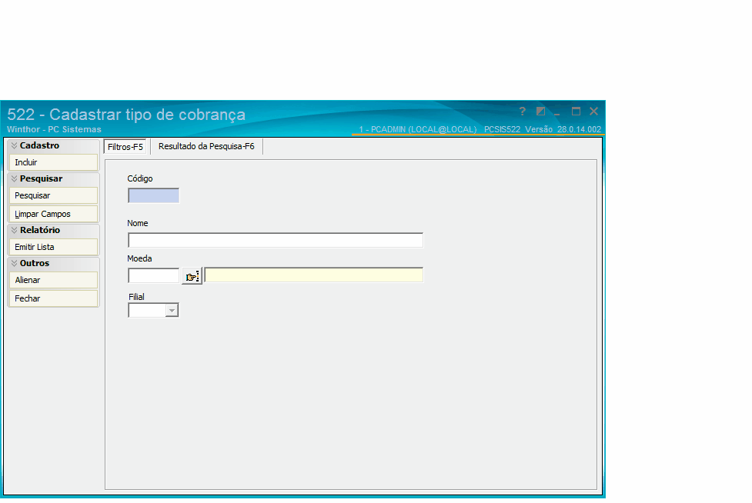752x503 pixels.
Task: Click the Alienar button
Action: (53, 280)
